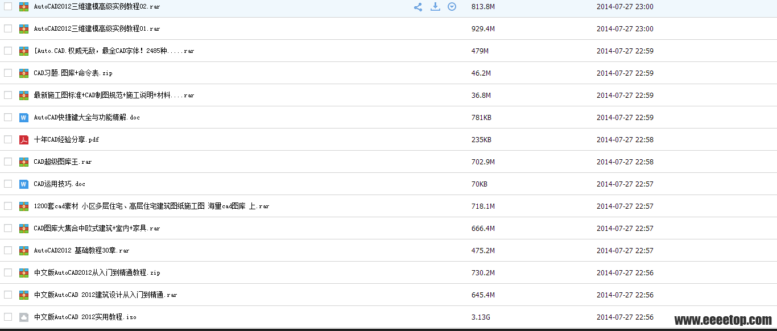Click the download icon on AutoCAD2012三维建模高级实例教程02.rar row
This screenshot has width=777, height=331.
[435, 7]
